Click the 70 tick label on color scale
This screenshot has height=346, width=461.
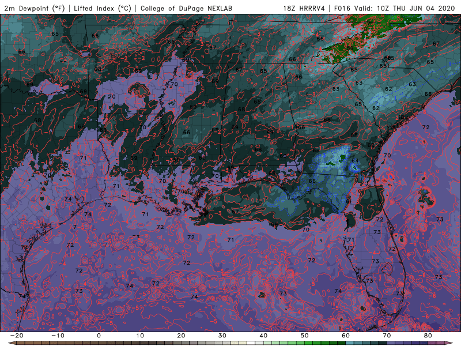click(387, 336)
